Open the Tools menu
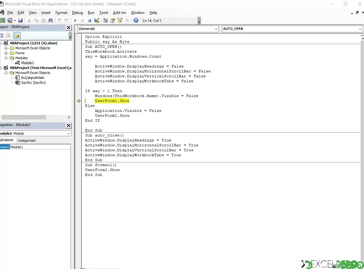This screenshot has width=364, height=269. [104, 13]
